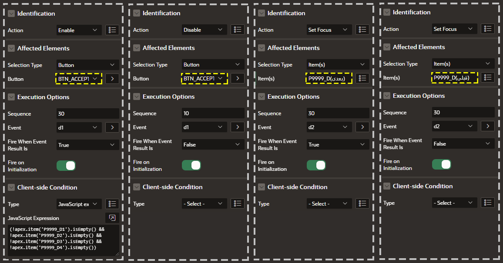Viewport: 503px width, 263px height.
Task: Open item picker list beside P9999_D(قبلی)
Action: 488,77
